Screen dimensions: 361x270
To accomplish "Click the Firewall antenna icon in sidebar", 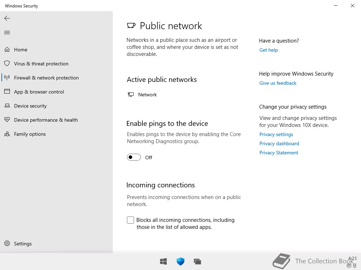I will (7, 78).
